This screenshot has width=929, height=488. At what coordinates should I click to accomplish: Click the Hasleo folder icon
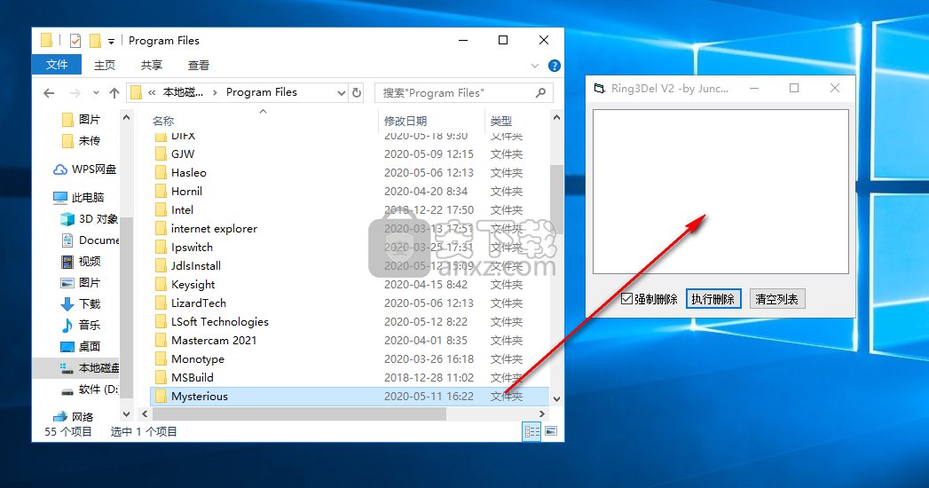161,173
